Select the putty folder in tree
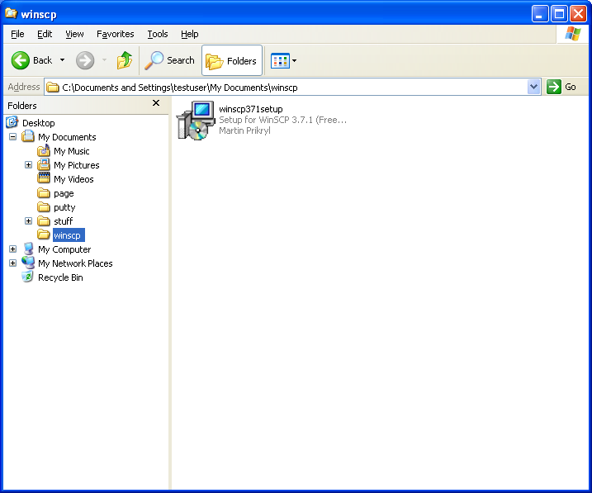 pos(64,207)
